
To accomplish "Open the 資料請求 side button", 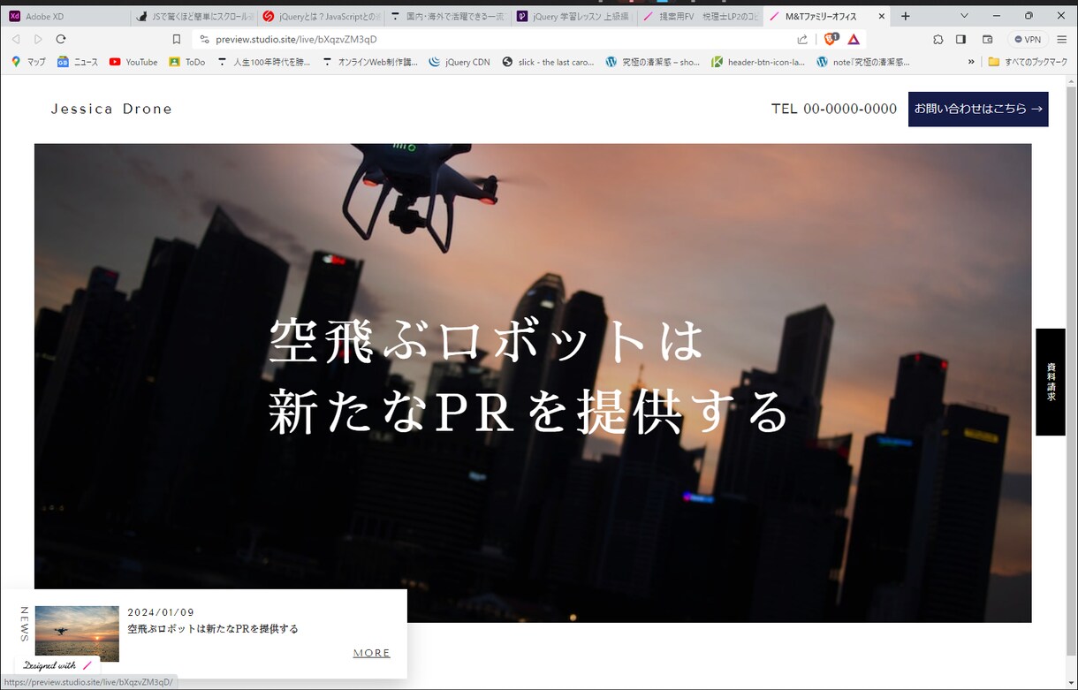I will (x=1051, y=382).
